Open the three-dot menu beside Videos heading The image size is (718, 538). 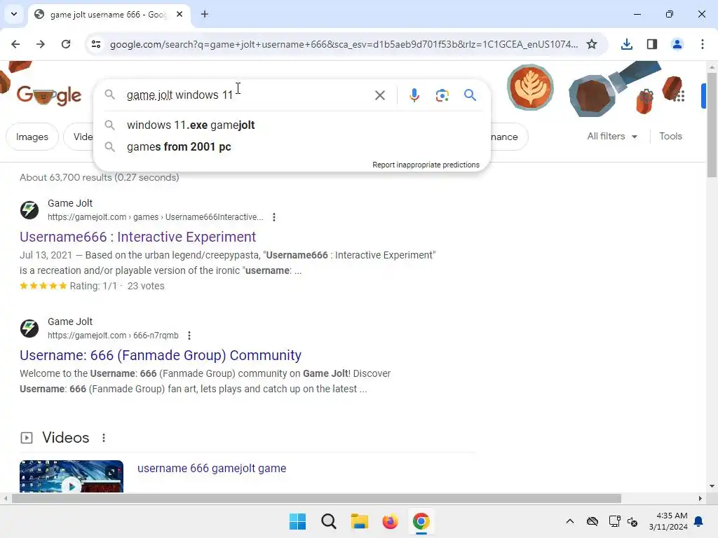point(104,438)
